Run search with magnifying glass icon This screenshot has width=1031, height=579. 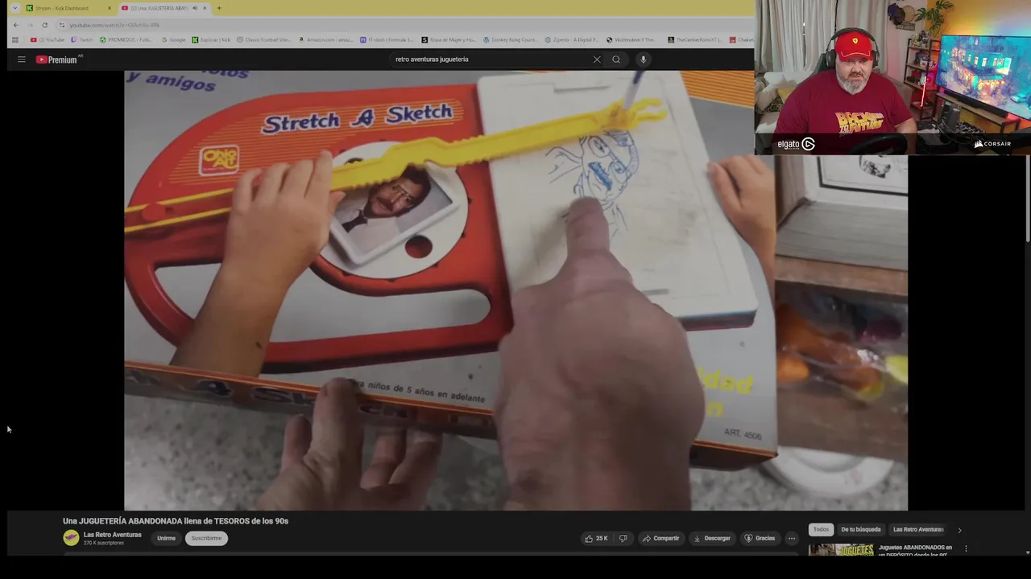coord(616,60)
